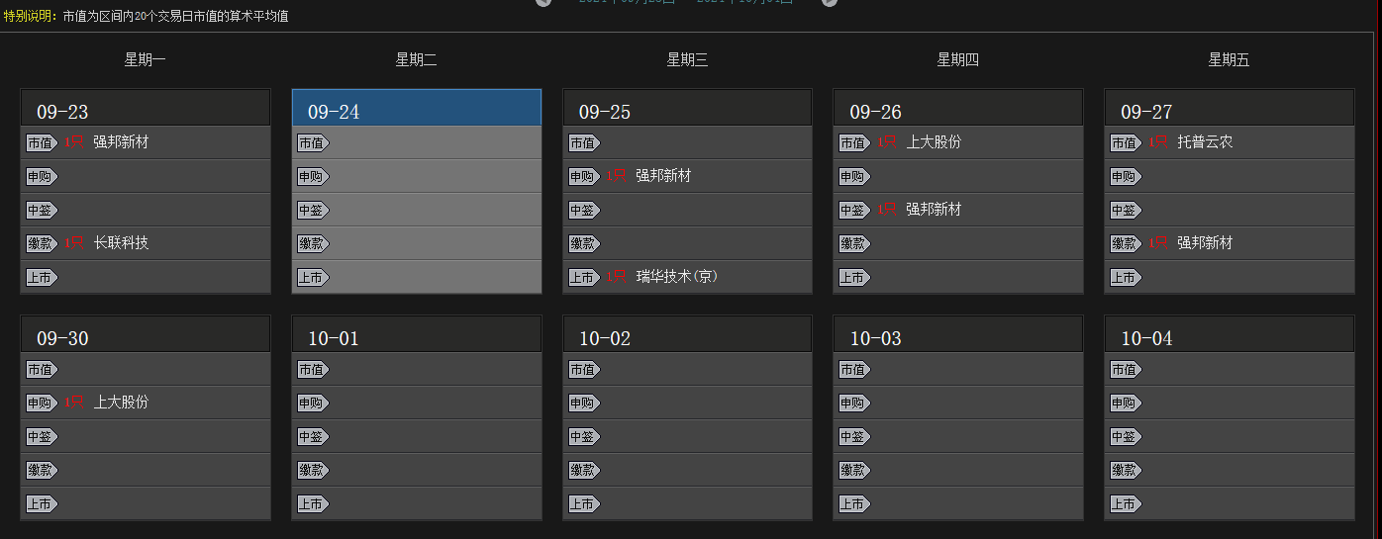This screenshot has height=539, width=1382.
Task: Select the highlighted 09-24 date header
Action: [x=417, y=108]
